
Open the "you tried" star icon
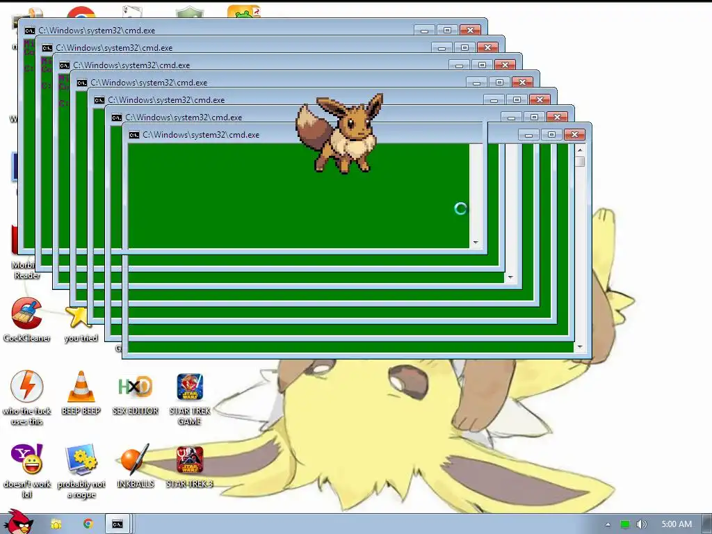coord(79,323)
